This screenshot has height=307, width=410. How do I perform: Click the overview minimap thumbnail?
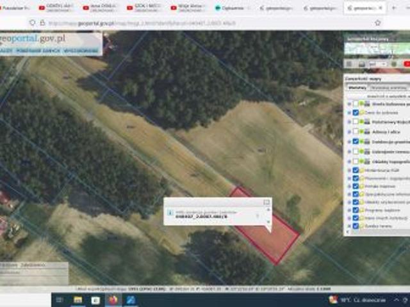[377, 49]
